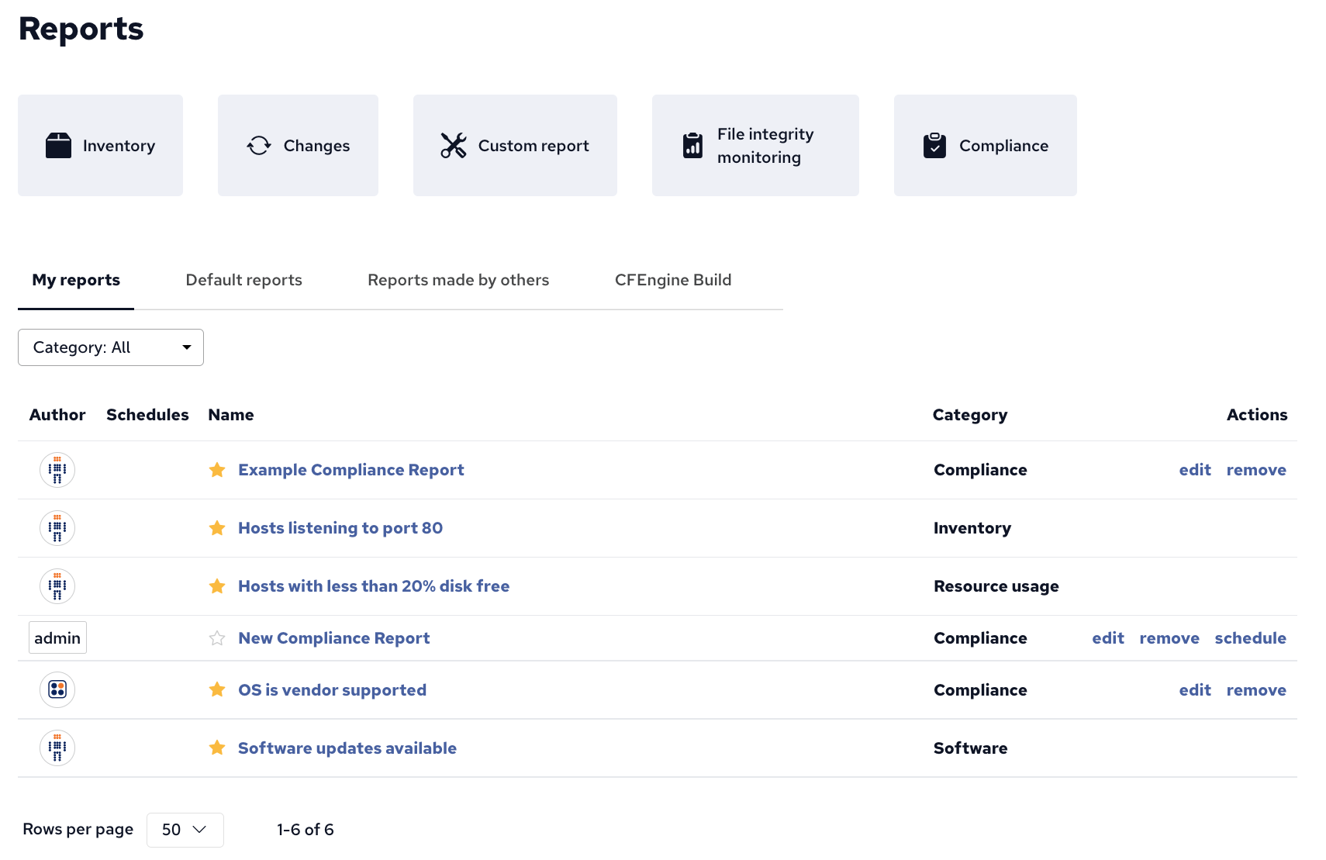The width and height of the screenshot is (1326, 860).
Task: Open the Reports made by others tab
Action: point(458,280)
